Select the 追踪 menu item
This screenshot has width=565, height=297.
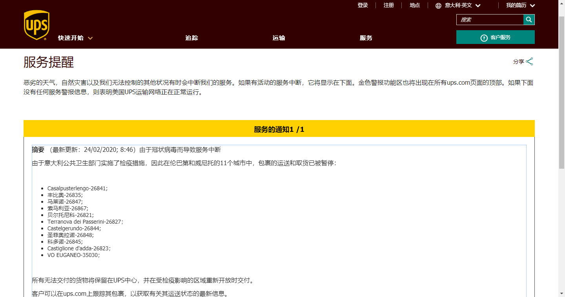point(191,38)
